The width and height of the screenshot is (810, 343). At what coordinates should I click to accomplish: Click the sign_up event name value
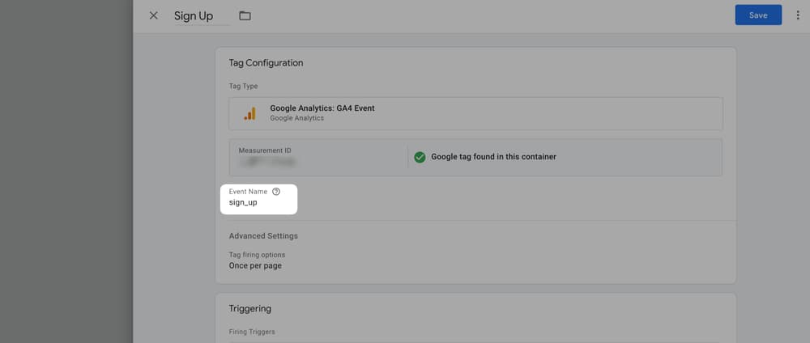[243, 202]
